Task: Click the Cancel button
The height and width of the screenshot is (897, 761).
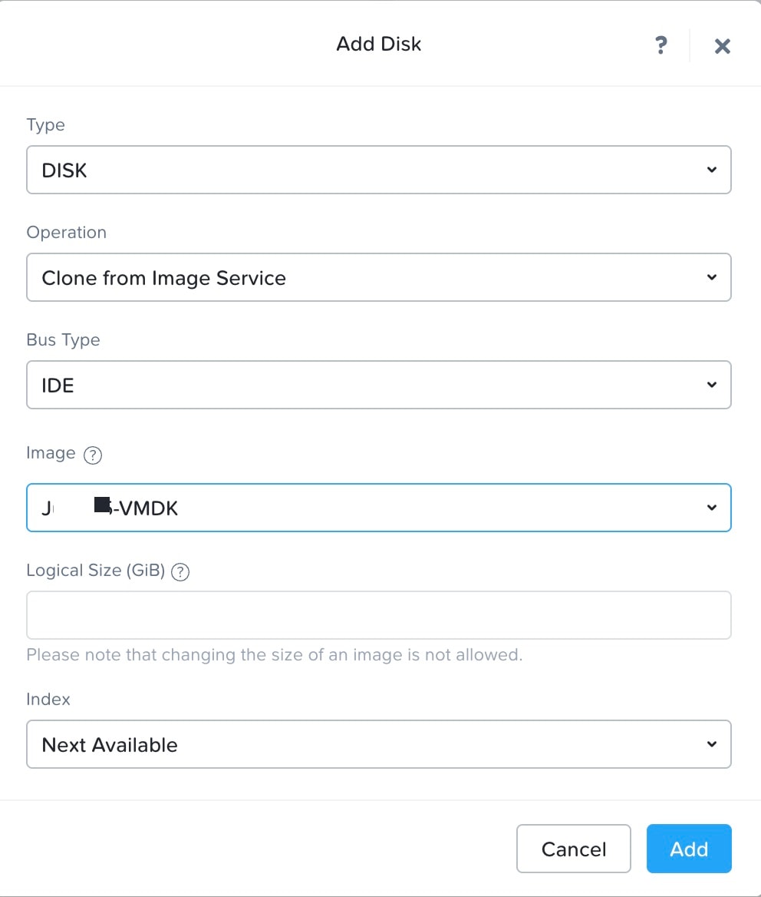Action: point(573,849)
